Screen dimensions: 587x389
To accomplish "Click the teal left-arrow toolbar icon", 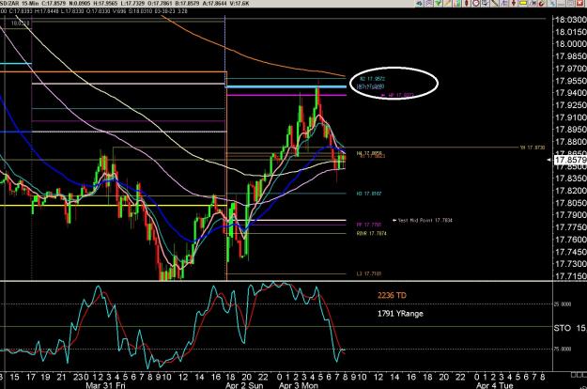I will pyautogui.click(x=419, y=3).
